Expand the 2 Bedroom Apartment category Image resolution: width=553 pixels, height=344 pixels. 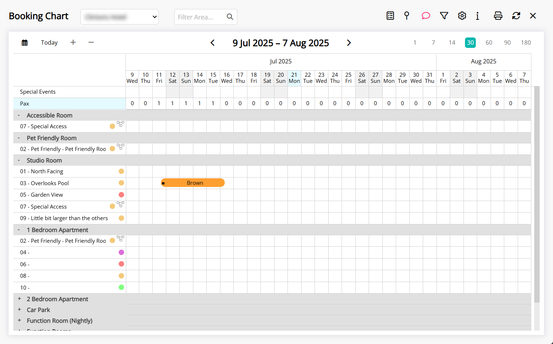[x=19, y=299]
